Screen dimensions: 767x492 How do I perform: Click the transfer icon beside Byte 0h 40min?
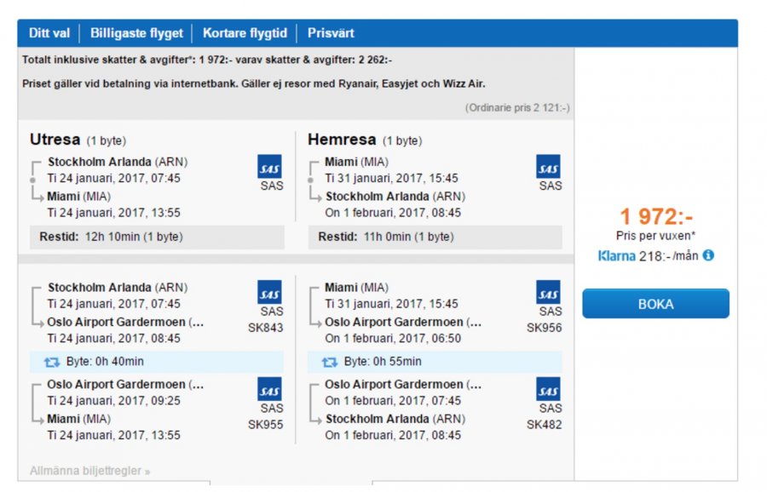(x=51, y=362)
